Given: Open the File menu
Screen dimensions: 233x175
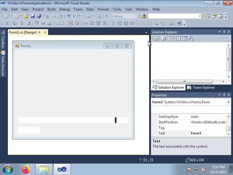Looking at the screenshot, I should pos(5,9).
